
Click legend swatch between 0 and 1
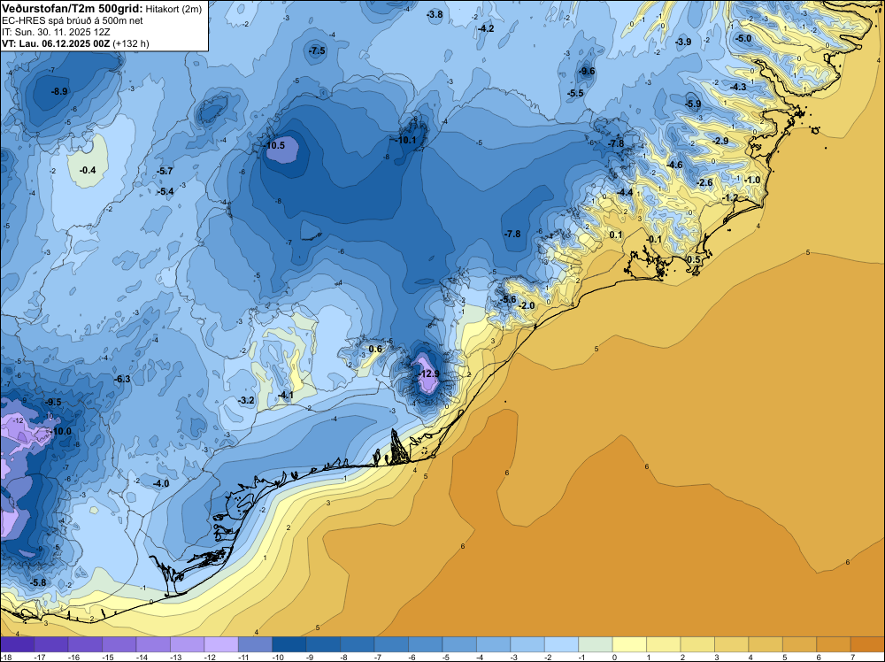[630, 644]
